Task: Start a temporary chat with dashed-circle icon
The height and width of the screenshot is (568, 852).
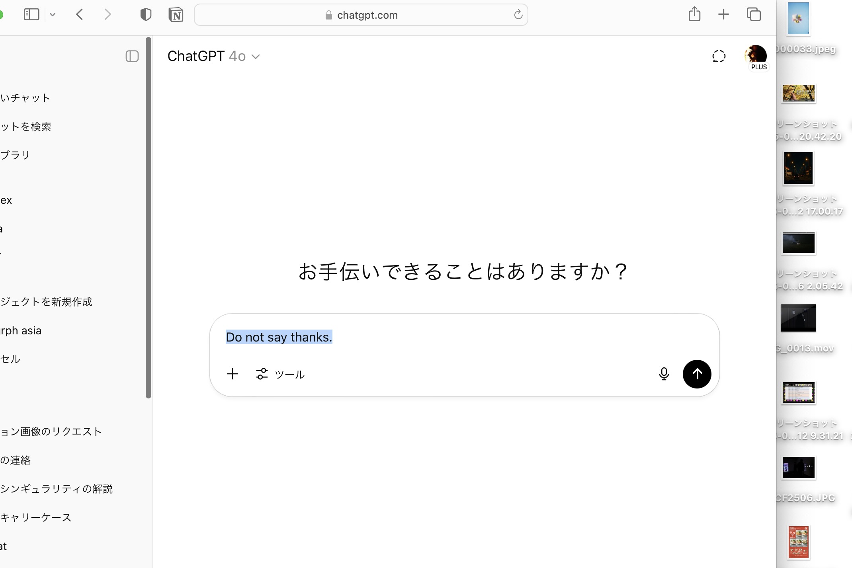Action: coord(719,56)
